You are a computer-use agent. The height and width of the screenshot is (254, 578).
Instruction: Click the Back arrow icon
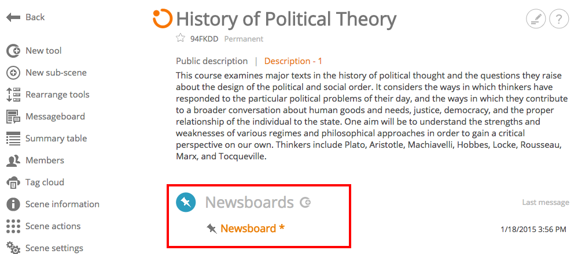(x=13, y=17)
